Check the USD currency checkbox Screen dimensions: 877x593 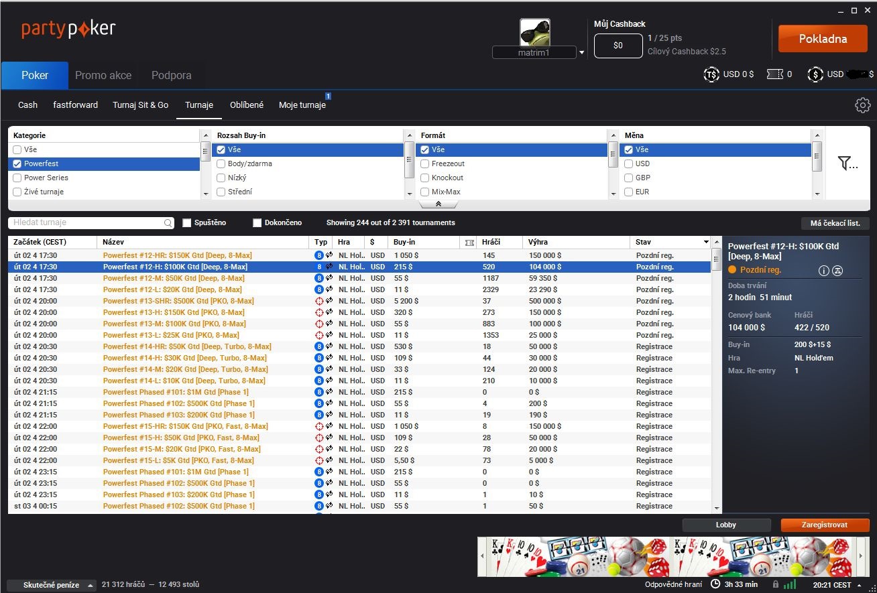click(629, 163)
